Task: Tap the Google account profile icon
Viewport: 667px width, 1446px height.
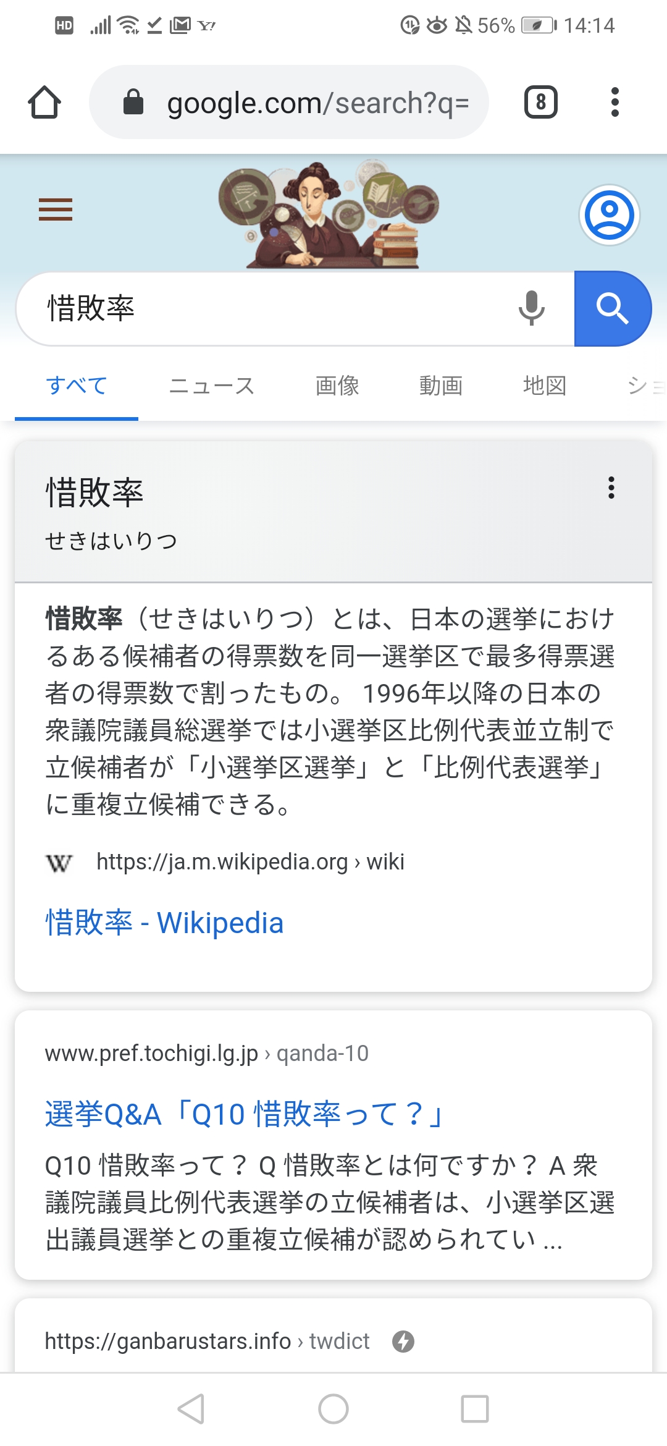Action: point(609,215)
